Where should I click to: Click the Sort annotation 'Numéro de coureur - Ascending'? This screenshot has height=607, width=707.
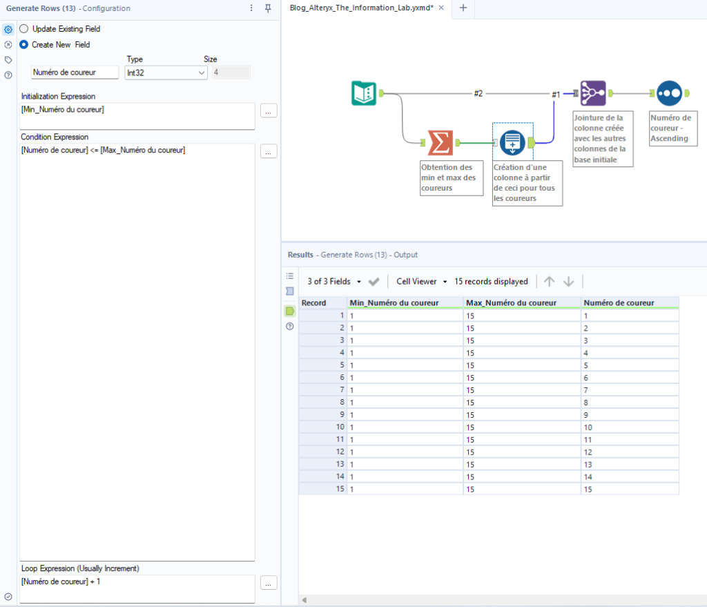(673, 128)
